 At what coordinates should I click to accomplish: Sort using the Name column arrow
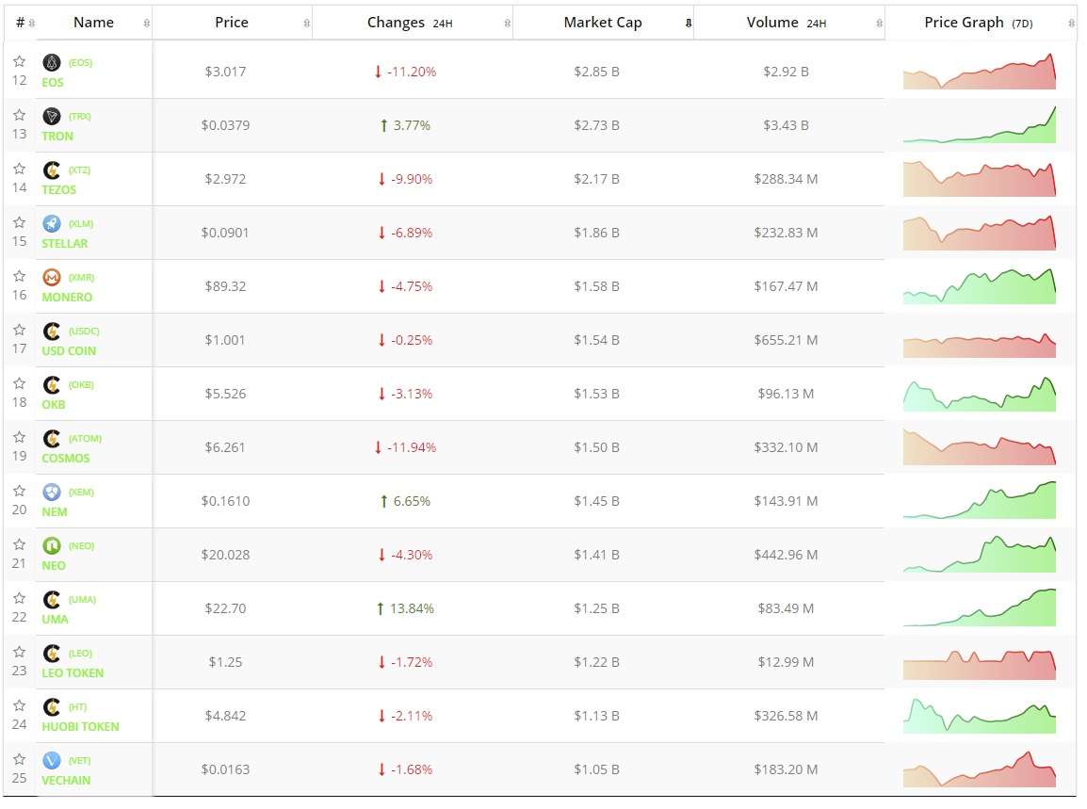146,23
